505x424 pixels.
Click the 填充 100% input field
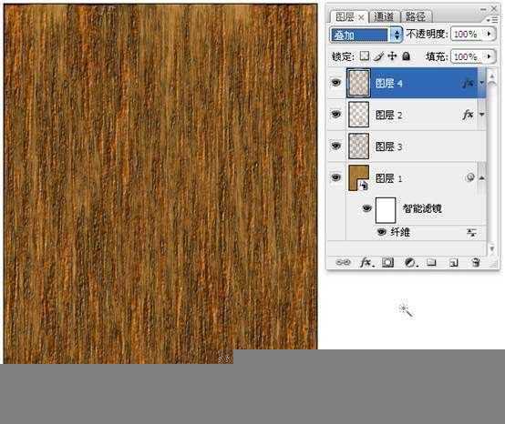[467, 56]
